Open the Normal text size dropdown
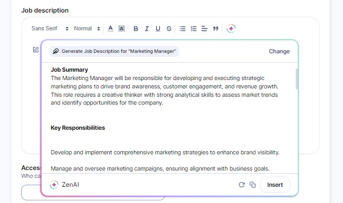Image resolution: width=343 pixels, height=203 pixels. 87,29
